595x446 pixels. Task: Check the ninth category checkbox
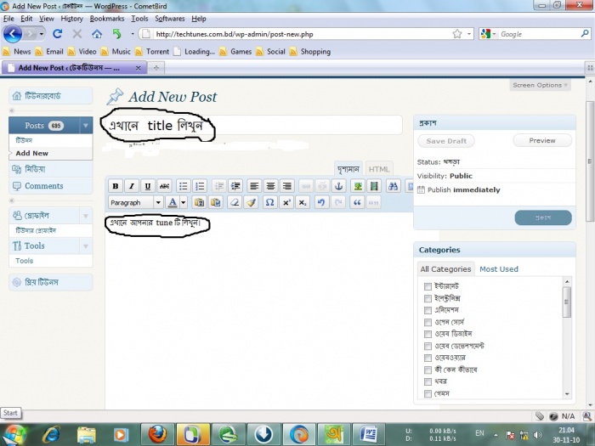pyautogui.click(x=428, y=381)
